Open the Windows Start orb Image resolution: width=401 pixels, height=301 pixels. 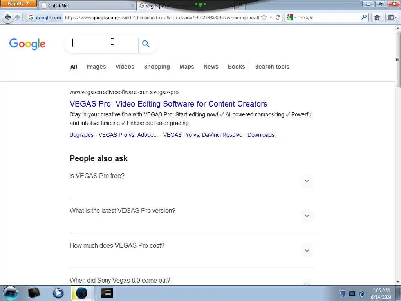(10, 293)
